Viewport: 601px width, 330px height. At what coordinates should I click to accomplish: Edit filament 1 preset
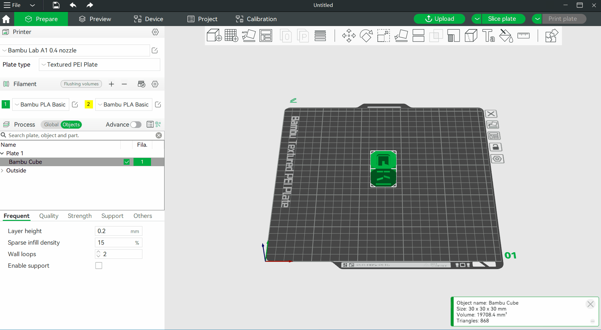[75, 105]
